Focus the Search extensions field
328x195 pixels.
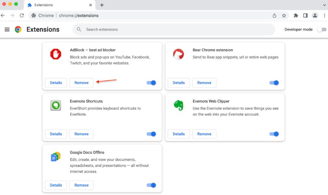point(174,29)
